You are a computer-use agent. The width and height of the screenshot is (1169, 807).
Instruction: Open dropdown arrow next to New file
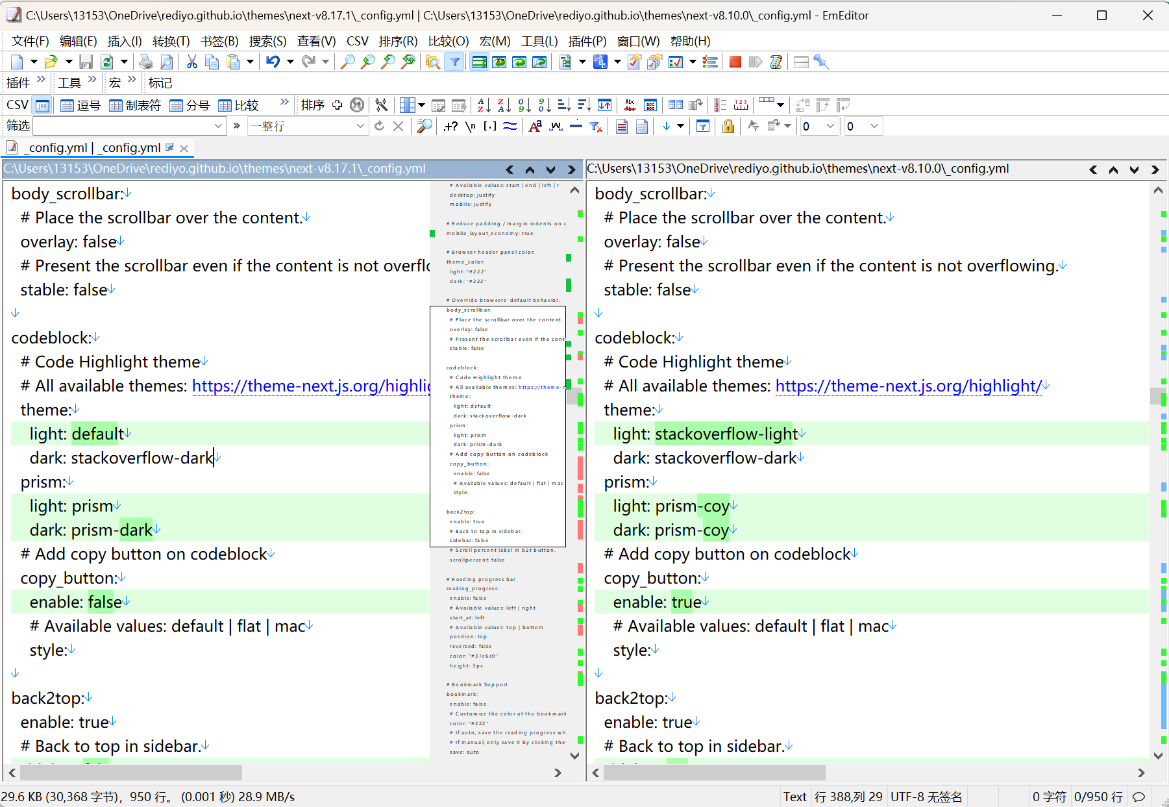click(x=33, y=62)
